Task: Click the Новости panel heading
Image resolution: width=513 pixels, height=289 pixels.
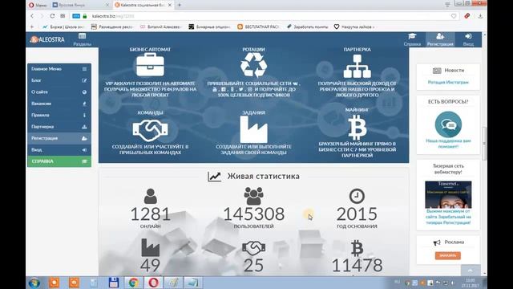Action: pos(448,71)
